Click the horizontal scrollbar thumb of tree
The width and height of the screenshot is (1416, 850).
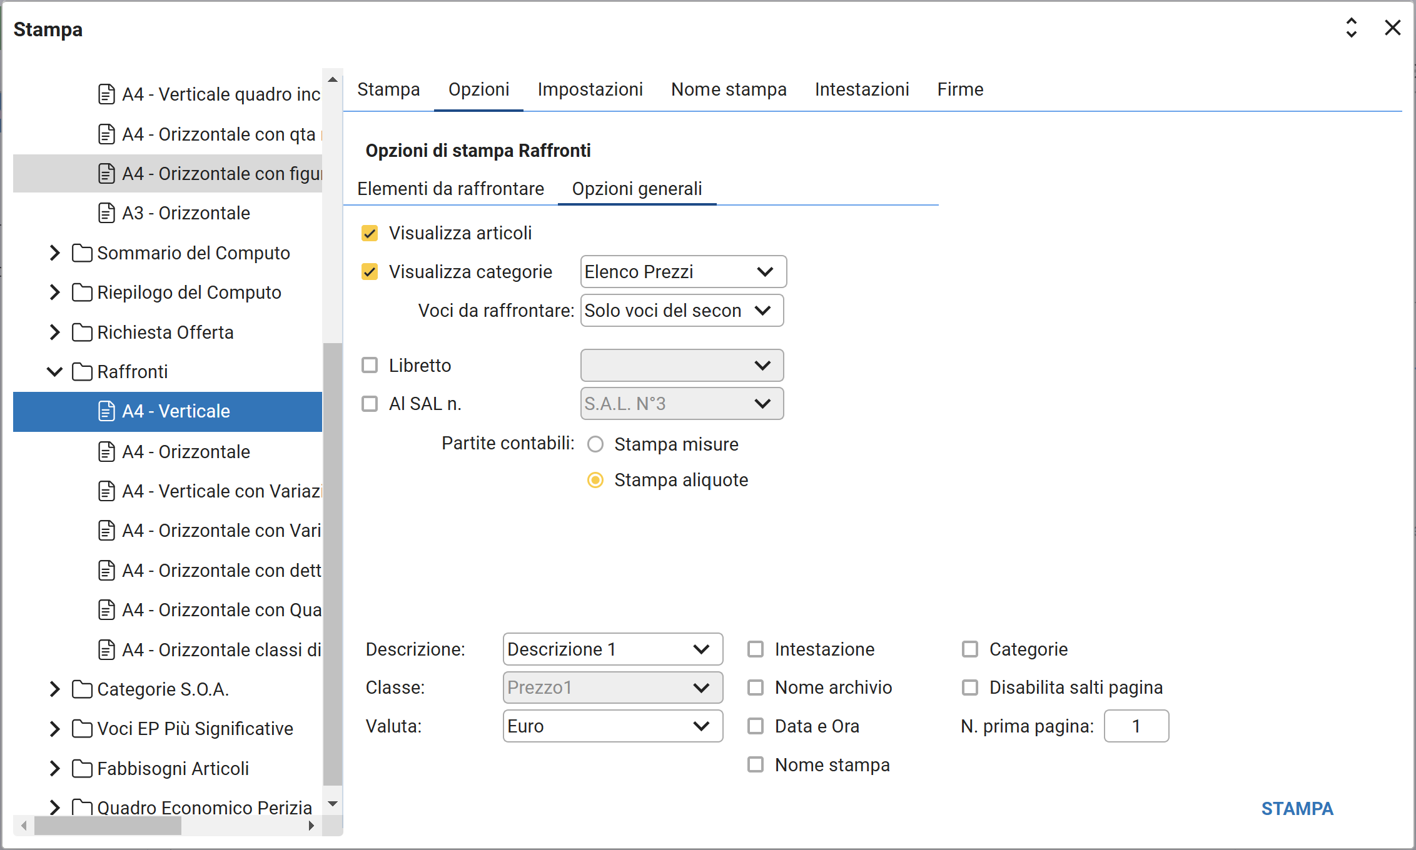coord(108,826)
